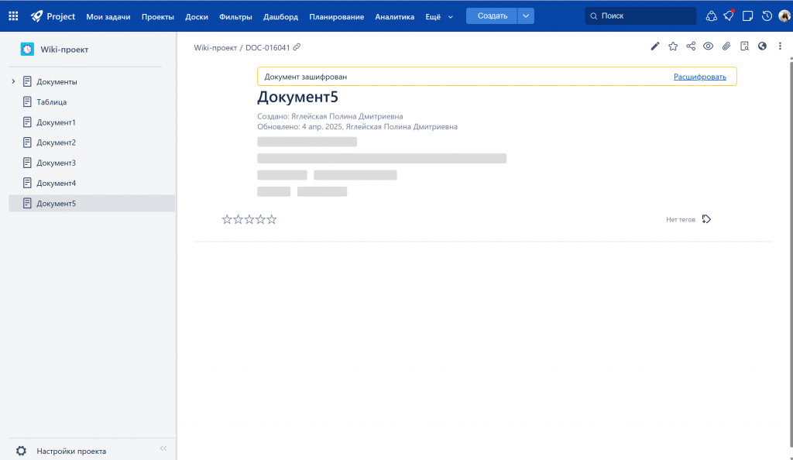793x460 pixels.
Task: Expand the Документы tree node
Action: coord(14,81)
